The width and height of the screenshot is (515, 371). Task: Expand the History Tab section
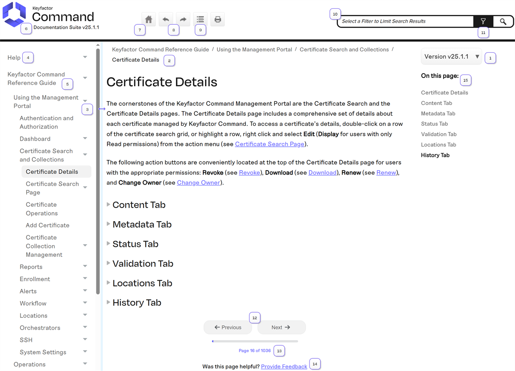coord(137,303)
